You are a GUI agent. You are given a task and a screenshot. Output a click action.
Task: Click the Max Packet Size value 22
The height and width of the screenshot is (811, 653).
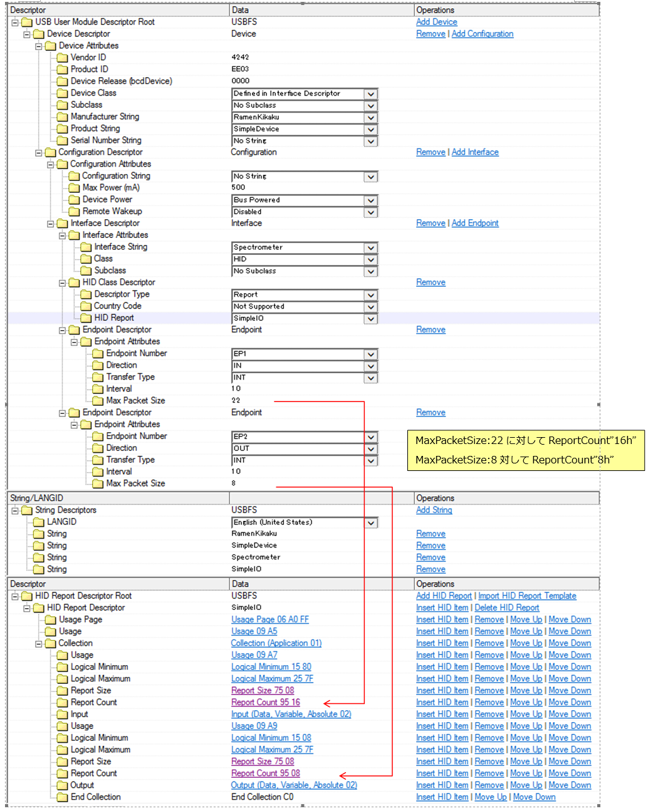236,401
